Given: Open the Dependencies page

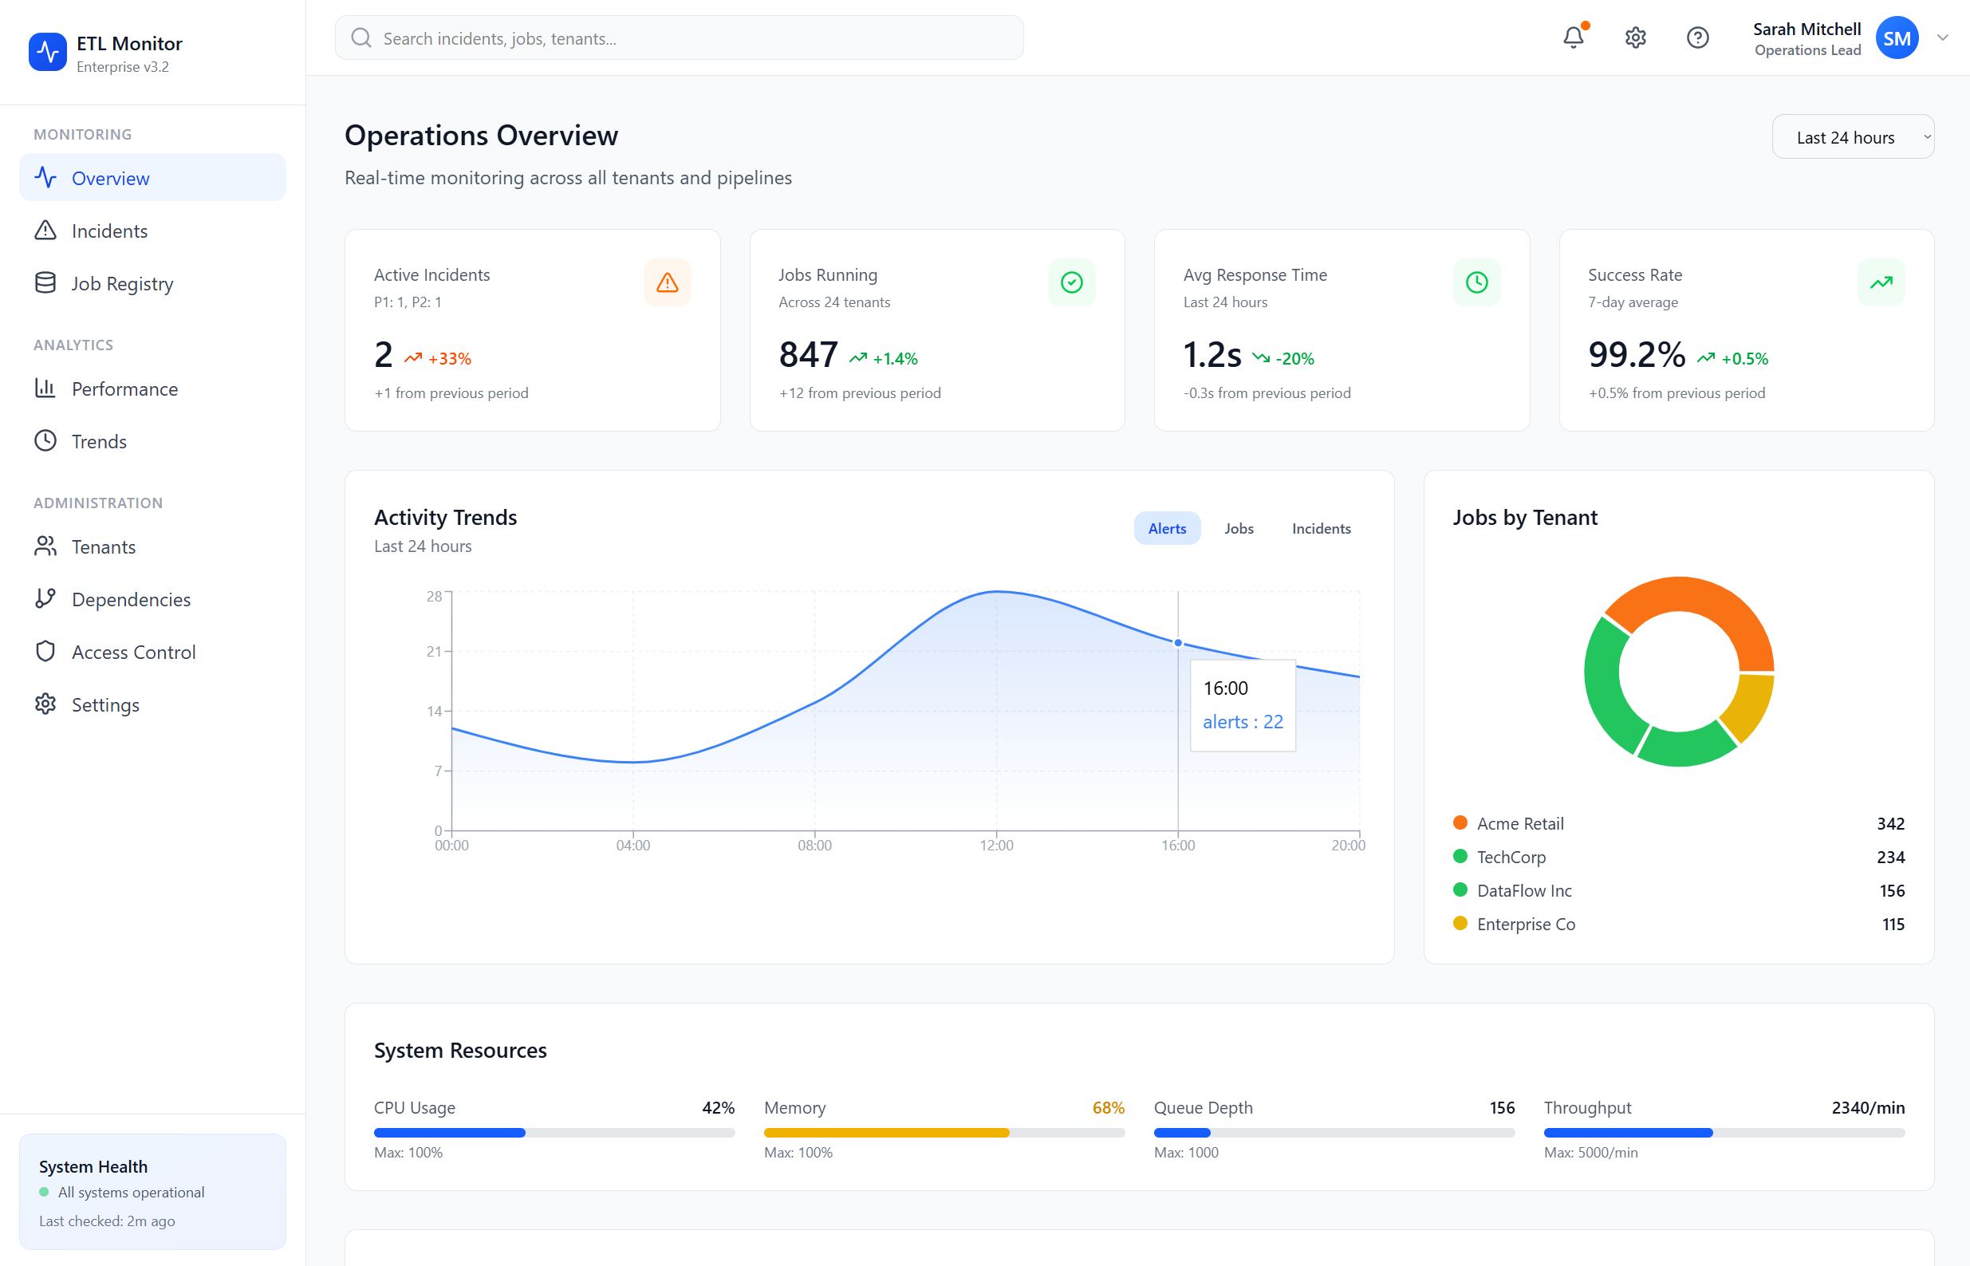Looking at the screenshot, I should (x=153, y=598).
